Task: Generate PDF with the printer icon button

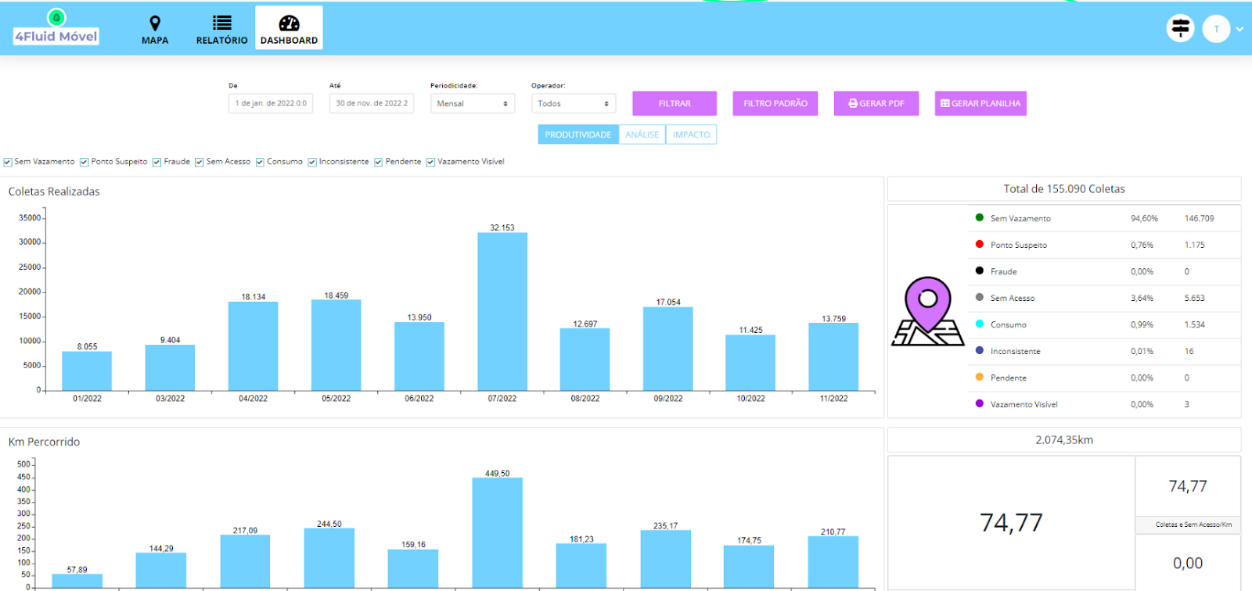Action: (x=876, y=103)
